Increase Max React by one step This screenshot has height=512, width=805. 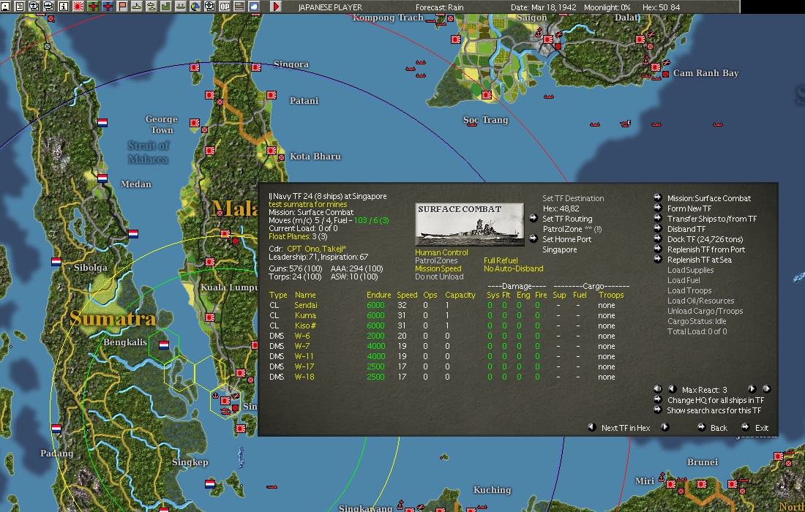[x=752, y=389]
